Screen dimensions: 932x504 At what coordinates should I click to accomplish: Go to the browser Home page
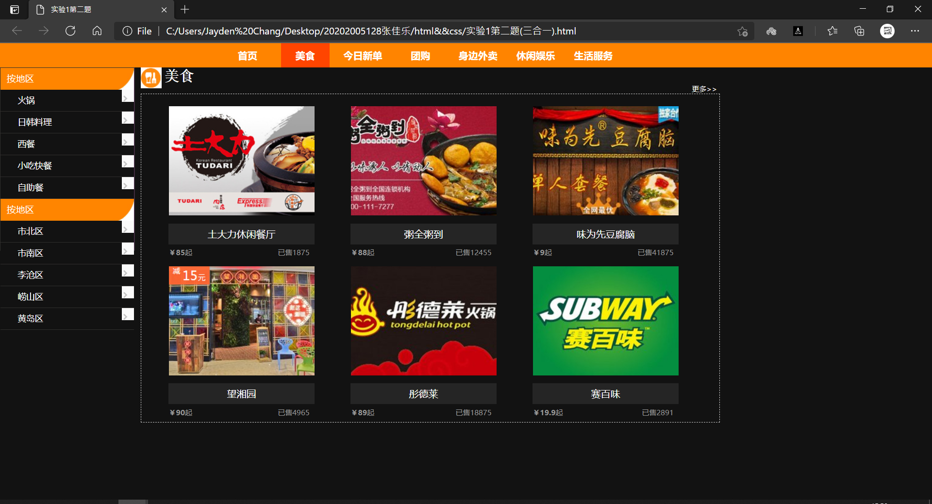(x=97, y=31)
